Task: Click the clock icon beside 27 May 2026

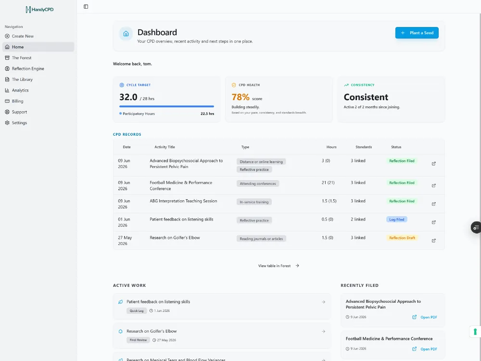Action: [x=154, y=340]
